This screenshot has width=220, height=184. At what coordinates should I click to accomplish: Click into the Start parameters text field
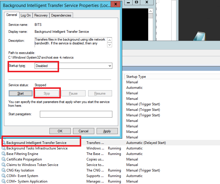tap(76, 114)
